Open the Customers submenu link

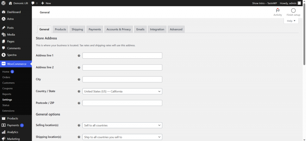pos(8,83)
